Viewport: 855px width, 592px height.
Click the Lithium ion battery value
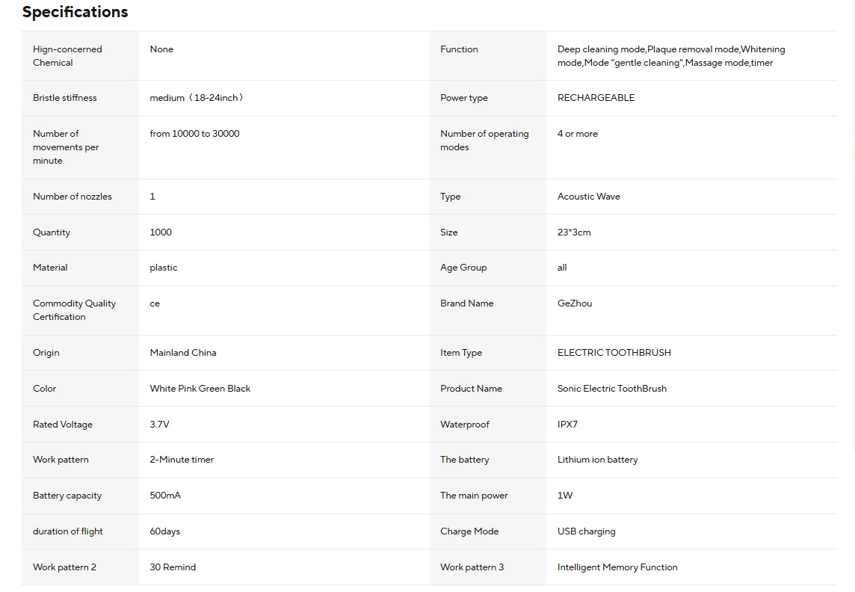pyautogui.click(x=597, y=460)
